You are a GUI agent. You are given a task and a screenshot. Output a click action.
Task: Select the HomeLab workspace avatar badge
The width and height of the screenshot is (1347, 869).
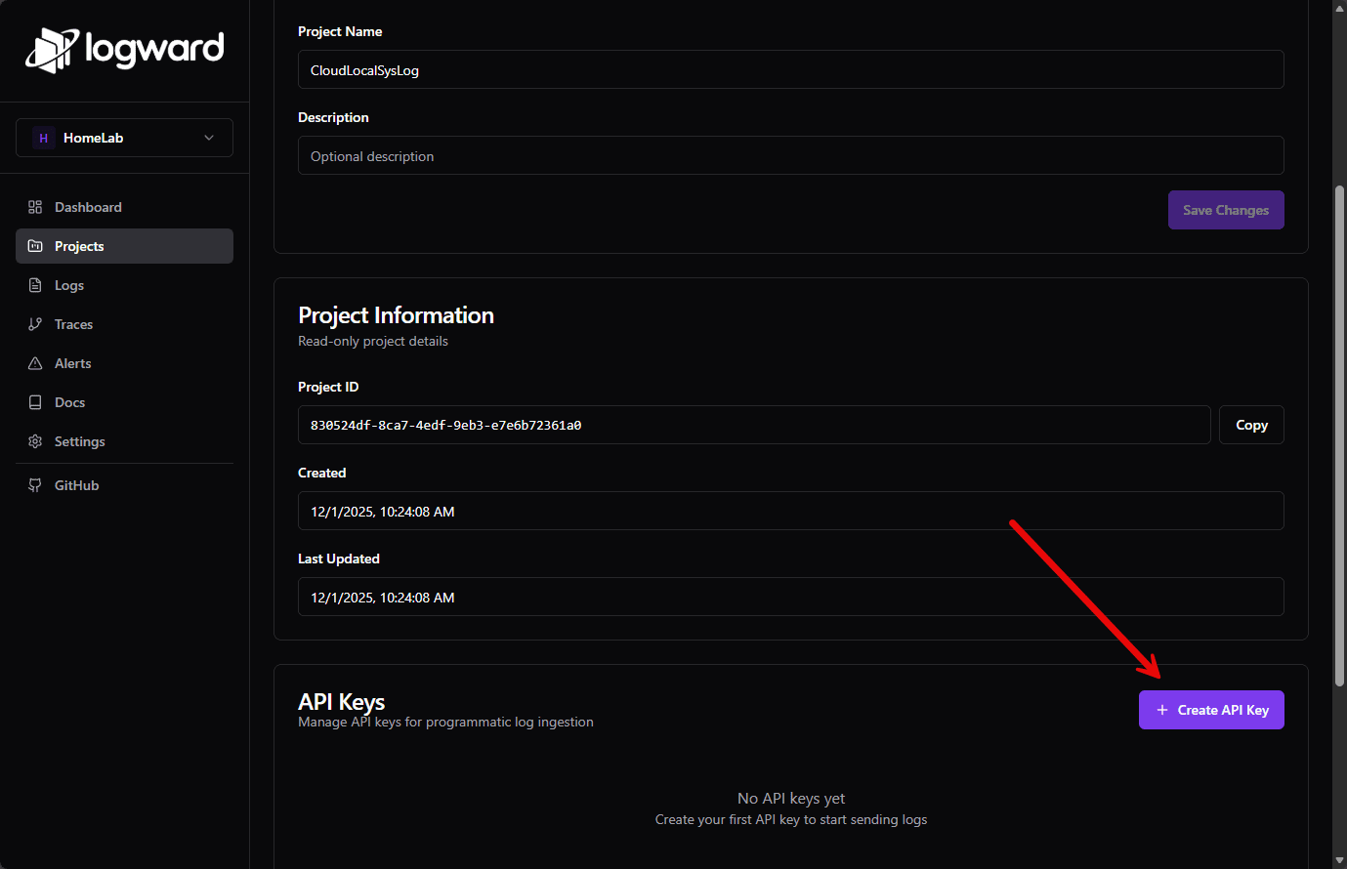point(43,138)
